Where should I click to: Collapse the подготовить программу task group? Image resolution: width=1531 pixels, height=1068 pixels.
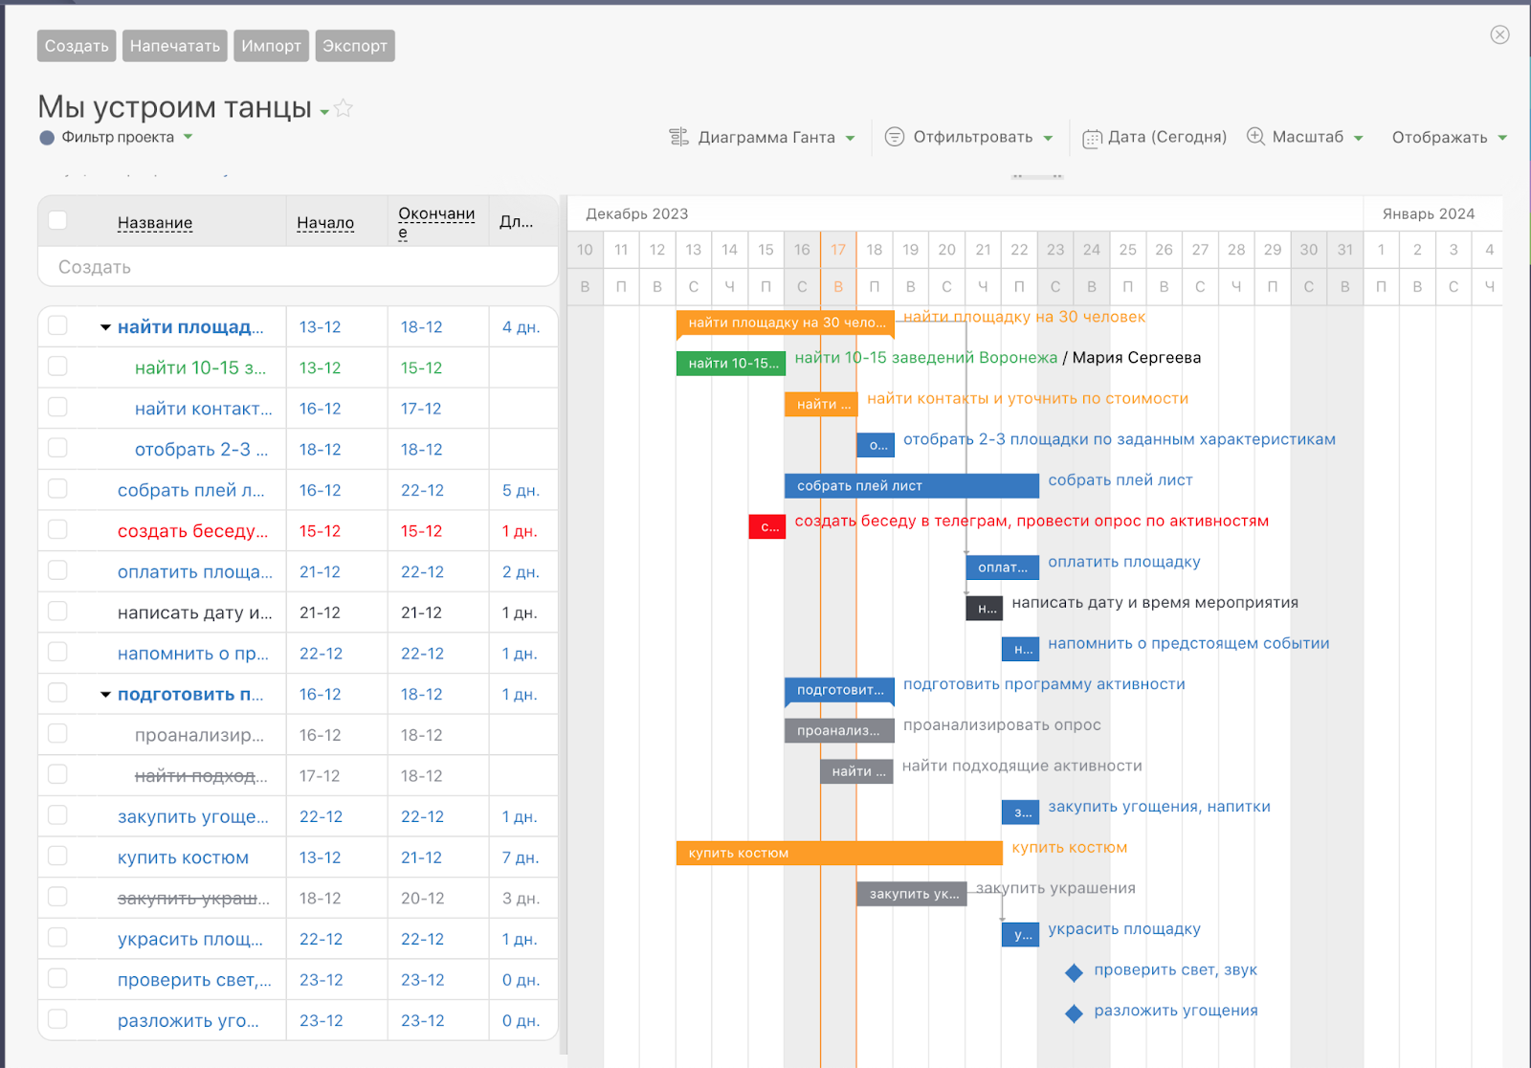tap(105, 695)
